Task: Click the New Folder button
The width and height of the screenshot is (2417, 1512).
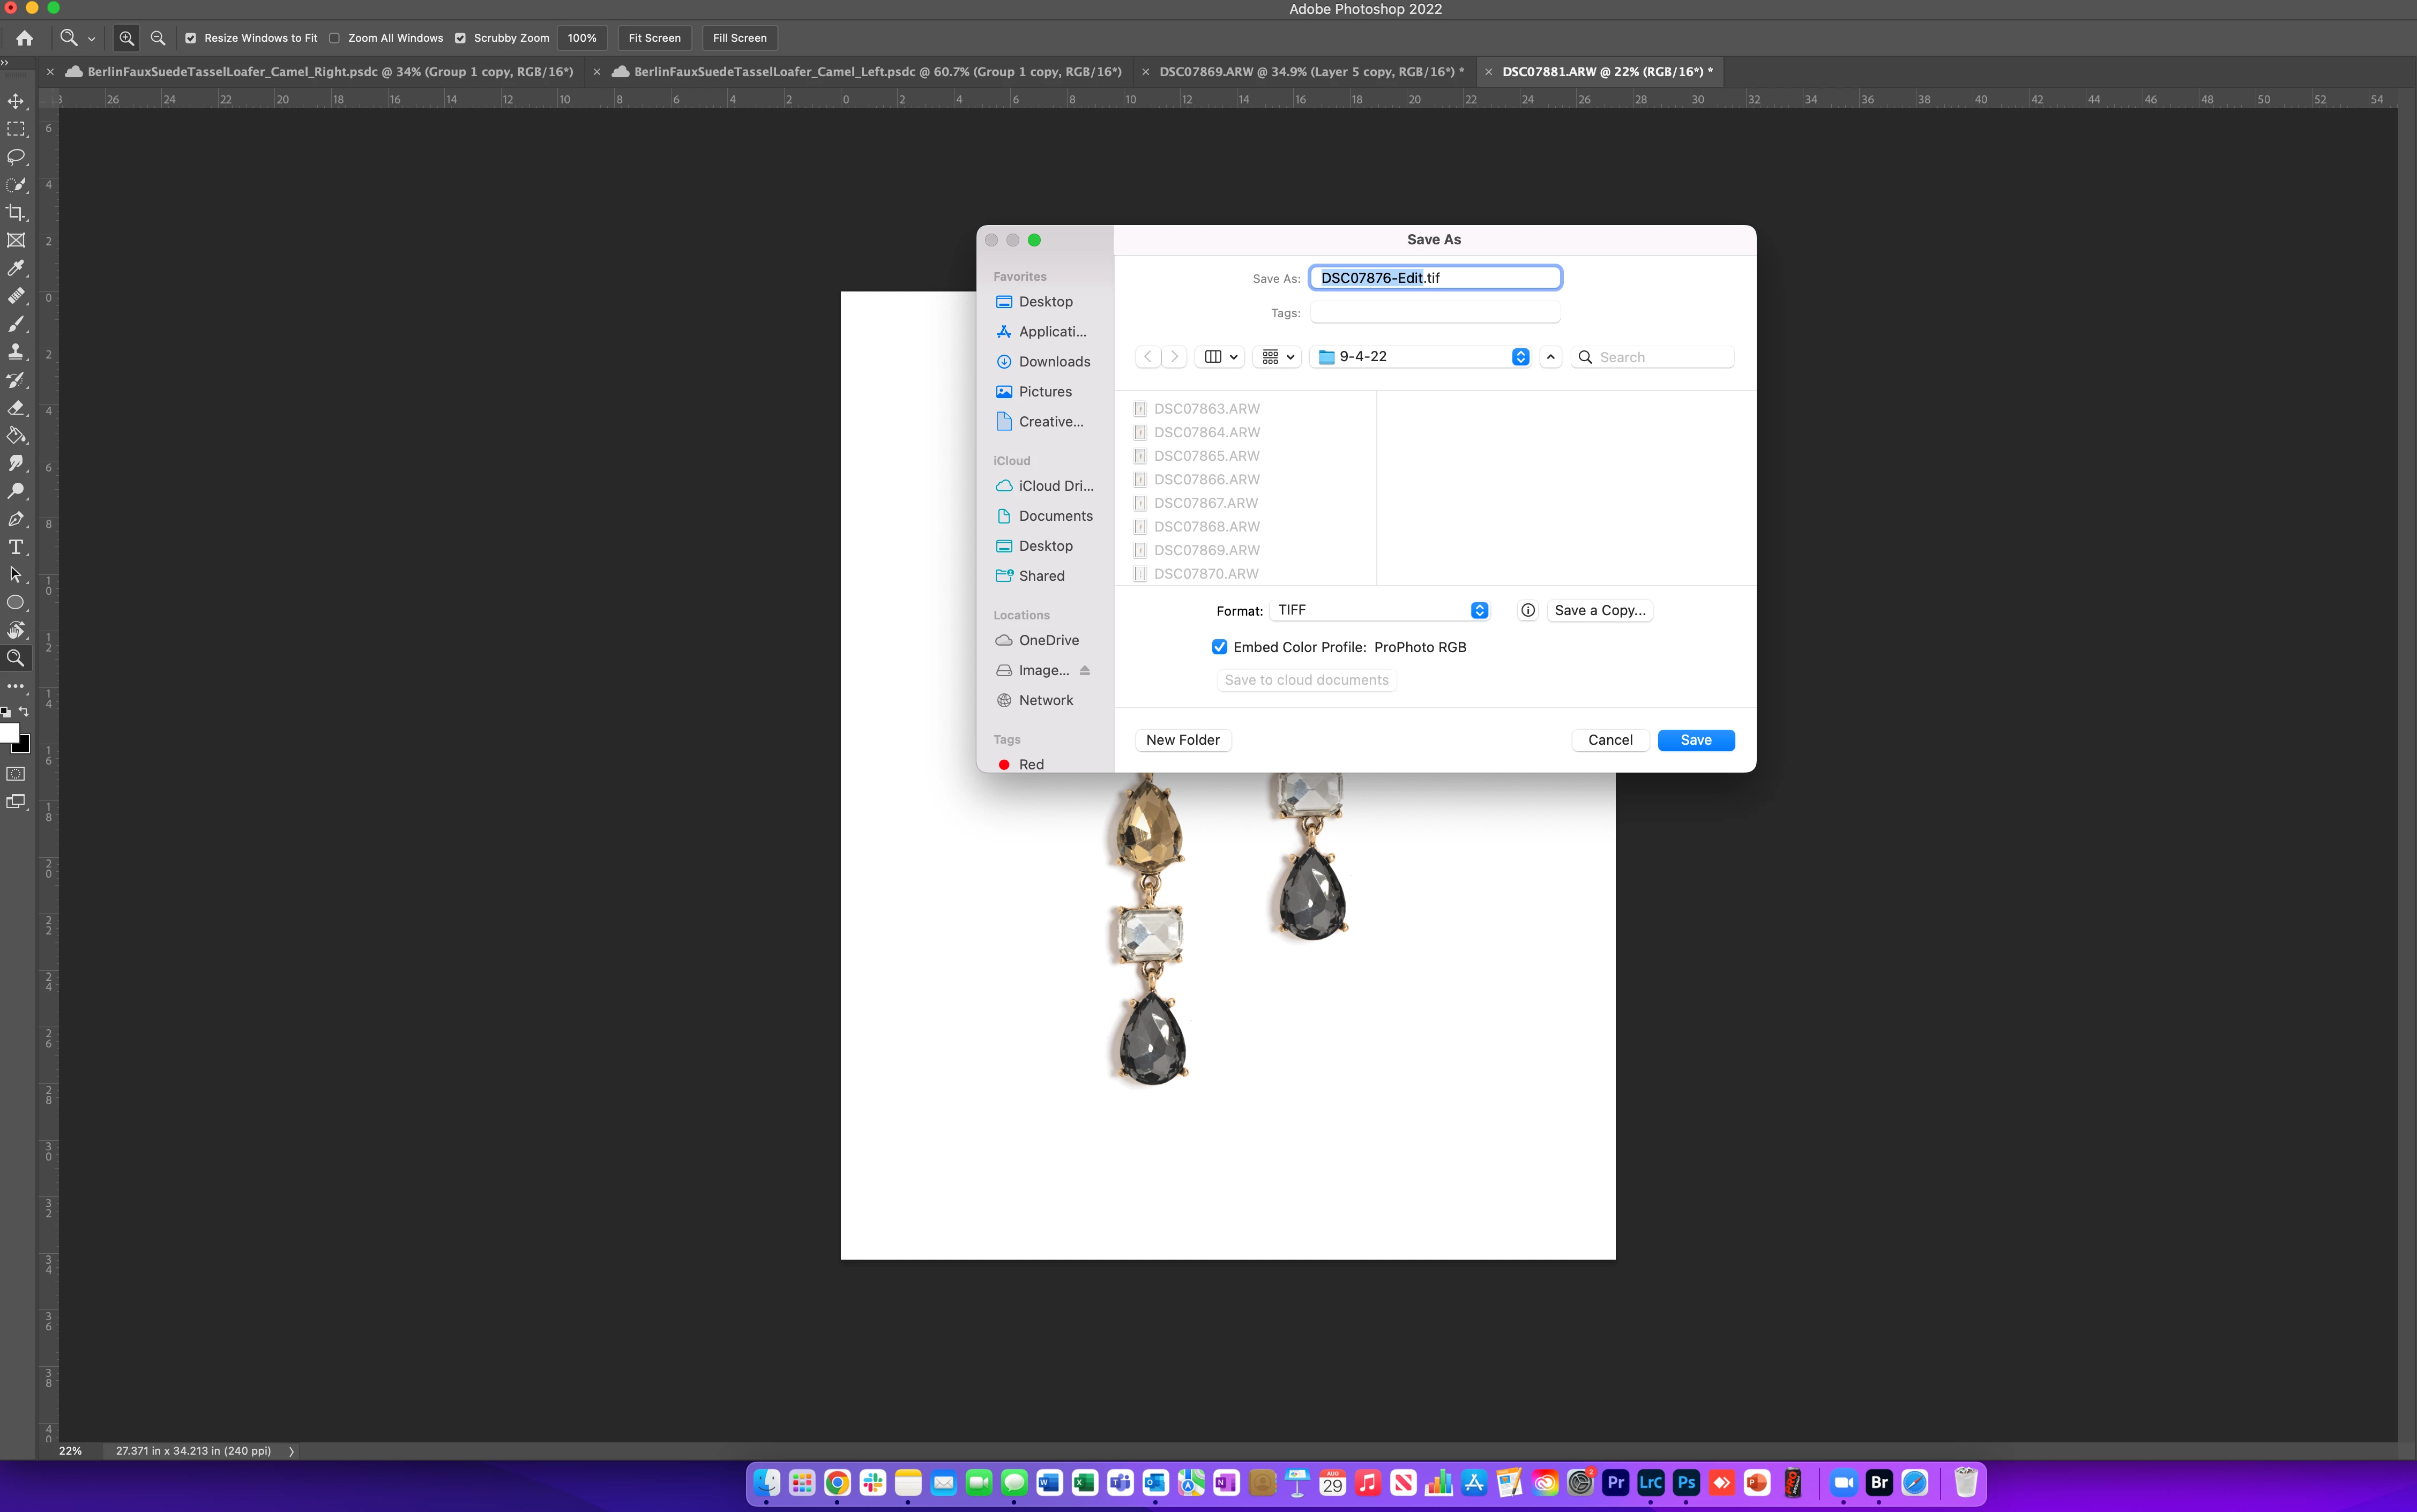Action: tap(1182, 740)
